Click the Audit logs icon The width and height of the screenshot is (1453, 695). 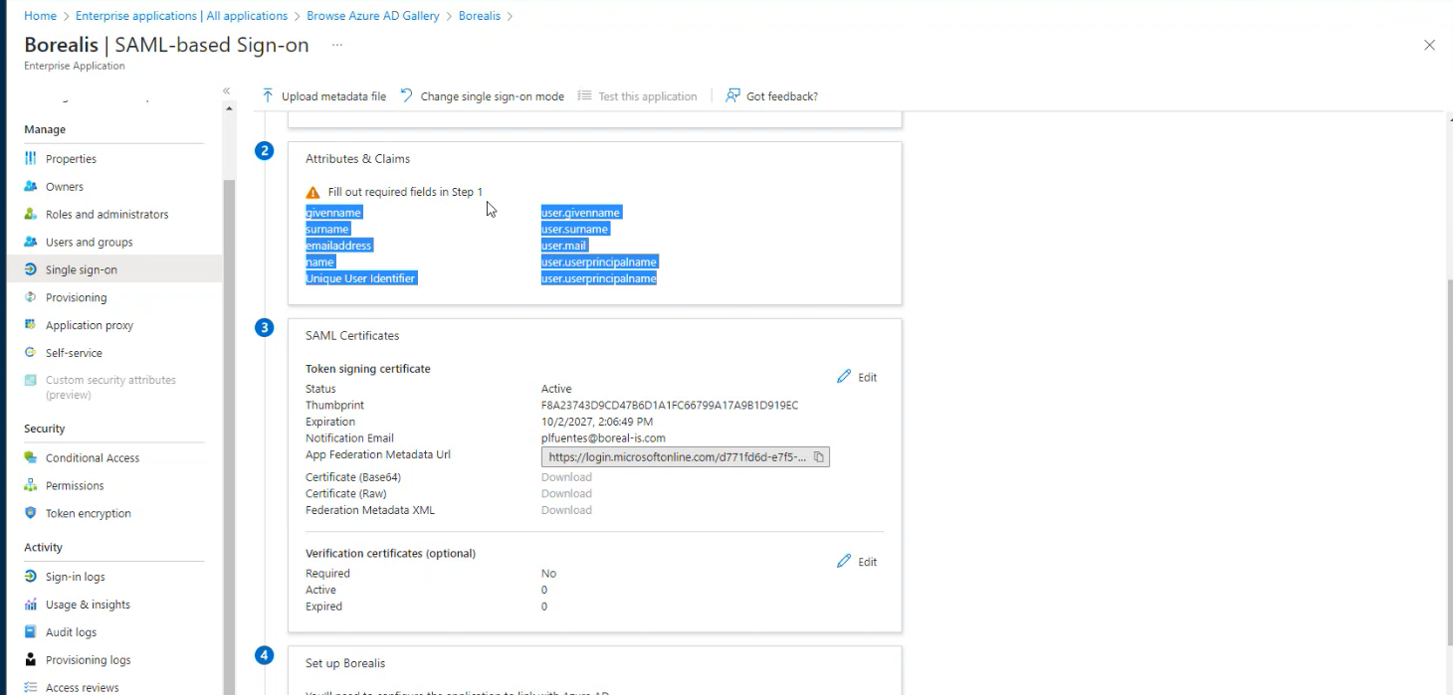tap(31, 632)
